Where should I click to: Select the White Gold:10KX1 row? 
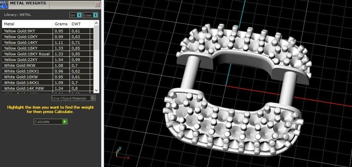pyautogui.click(x=48, y=71)
